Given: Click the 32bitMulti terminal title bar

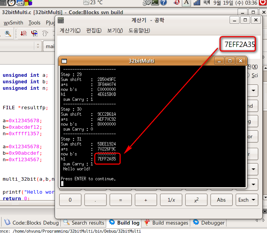Looking at the screenshot, I should 141,61.
